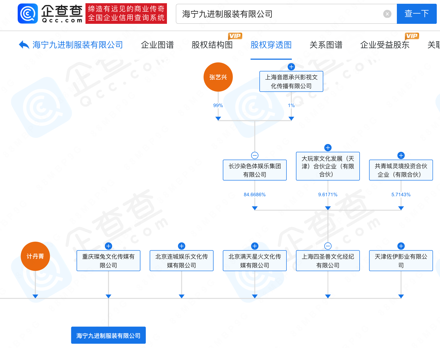This screenshot has height=348, width=440.
Task: Click the red 全国企业信用查询系统 banner
Action: 126,14
